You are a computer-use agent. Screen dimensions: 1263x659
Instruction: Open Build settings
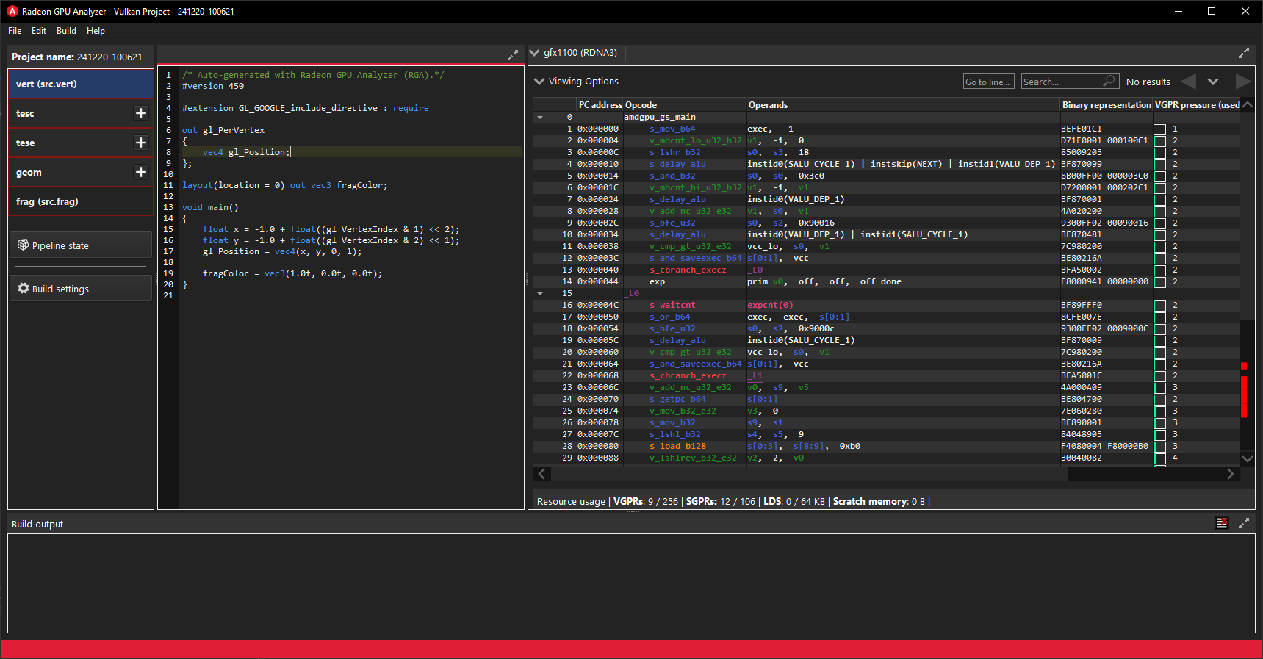[x=80, y=289]
